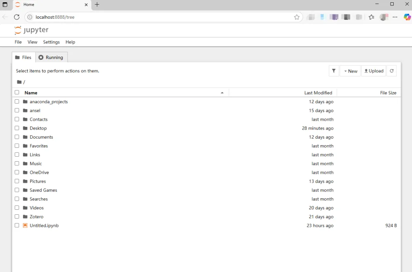Reload the page with browser refresh icon

coord(17,17)
